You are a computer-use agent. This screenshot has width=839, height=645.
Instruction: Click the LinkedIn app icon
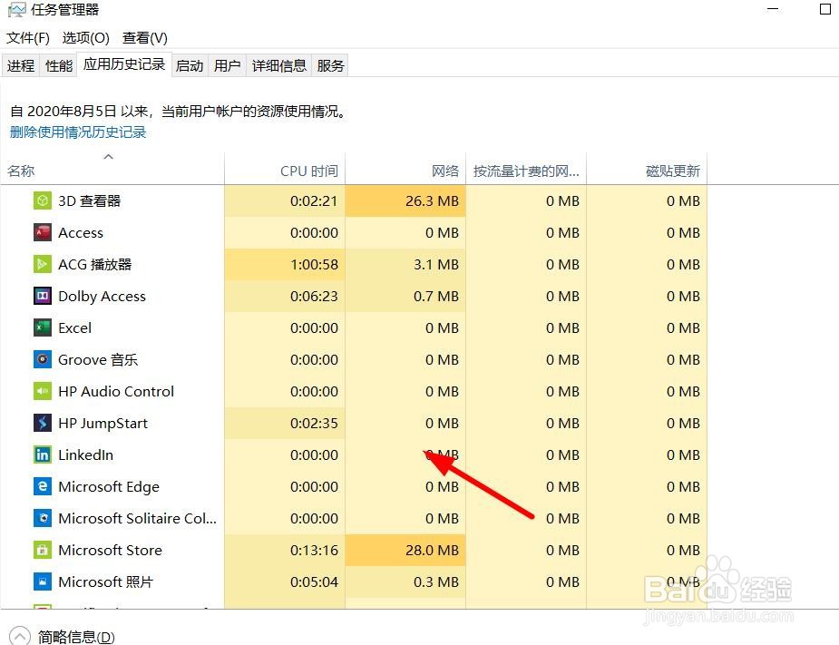43,454
